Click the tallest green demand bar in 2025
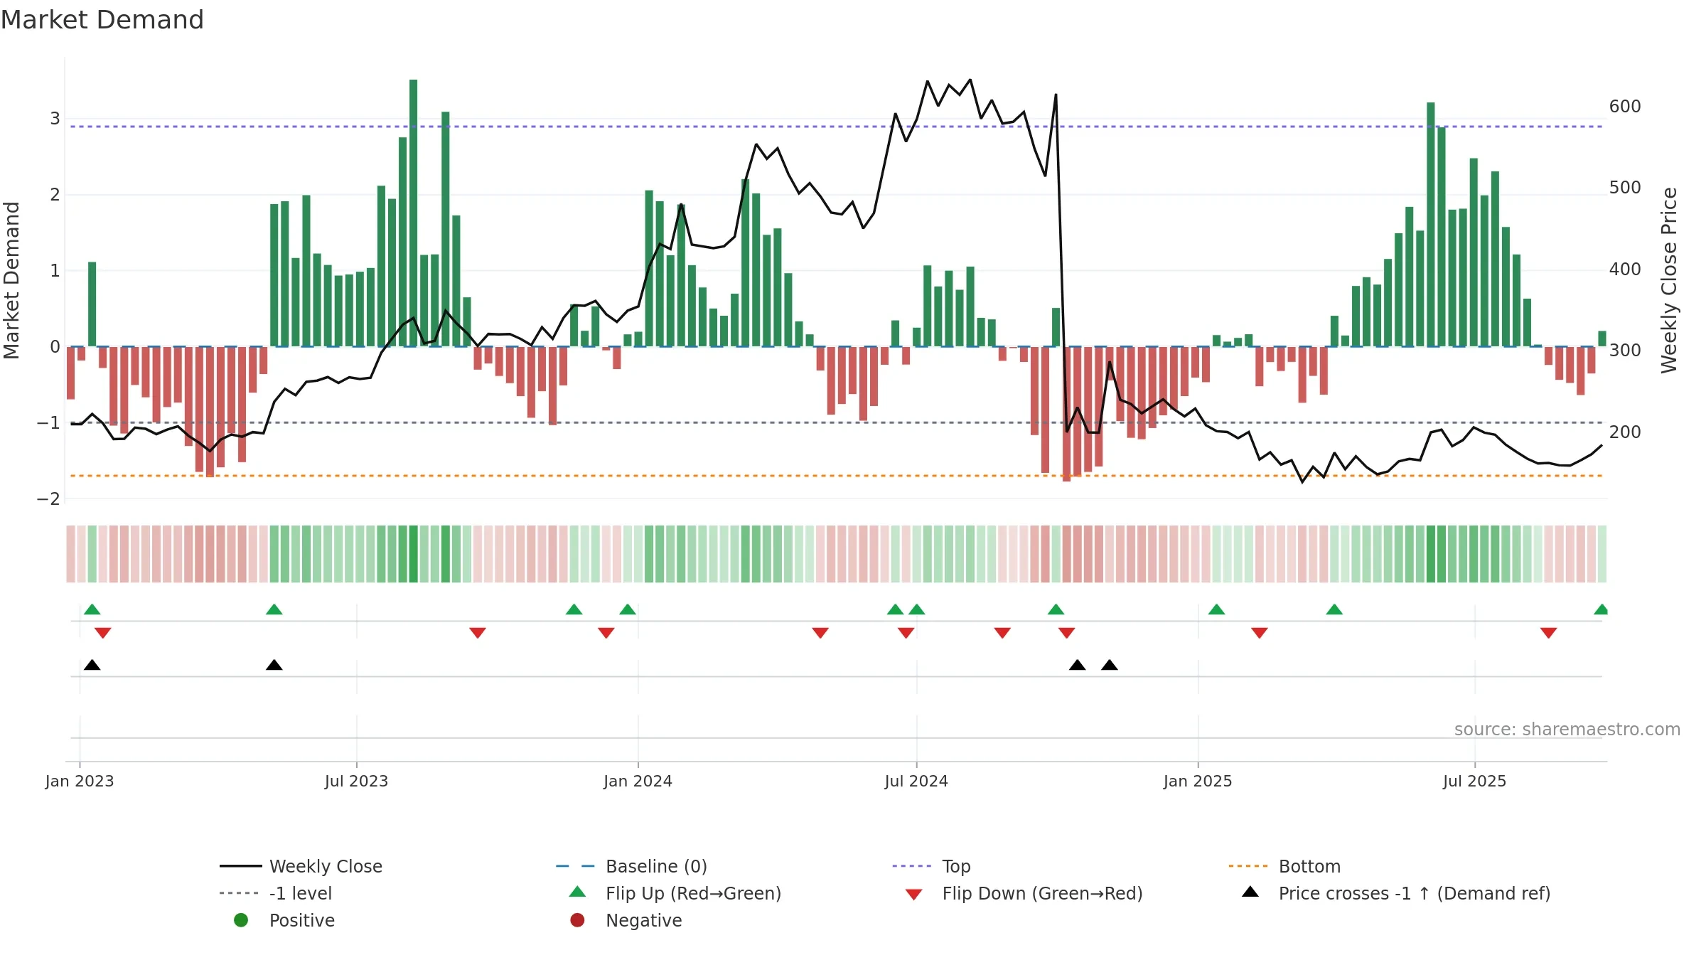This screenshot has height=960, width=1706. coord(1431,225)
